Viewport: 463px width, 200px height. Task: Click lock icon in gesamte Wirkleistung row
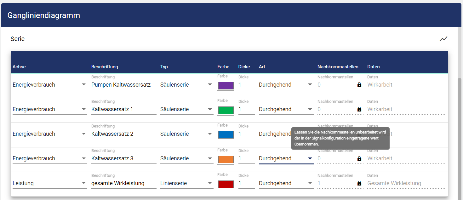coord(359,183)
